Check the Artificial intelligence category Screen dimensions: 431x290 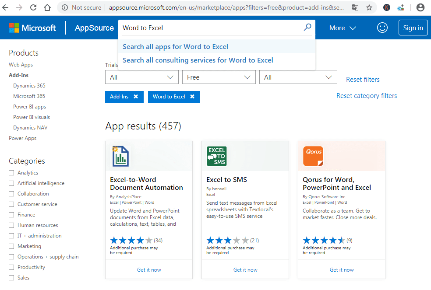pyautogui.click(x=11, y=183)
